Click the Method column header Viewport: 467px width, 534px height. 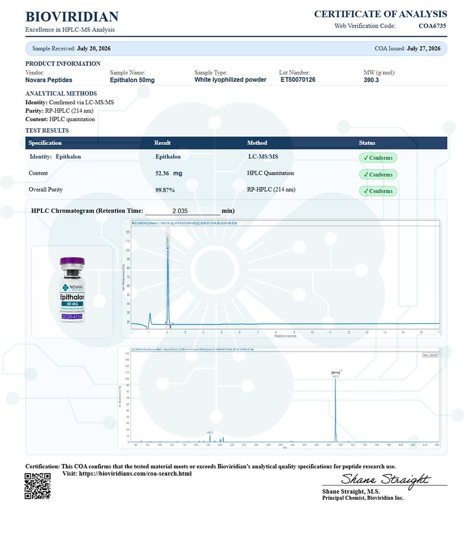(x=257, y=143)
